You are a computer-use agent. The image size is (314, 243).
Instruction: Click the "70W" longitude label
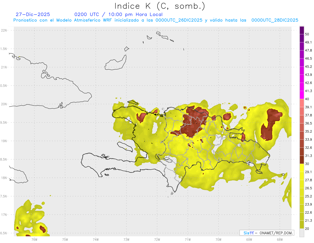(218, 240)
